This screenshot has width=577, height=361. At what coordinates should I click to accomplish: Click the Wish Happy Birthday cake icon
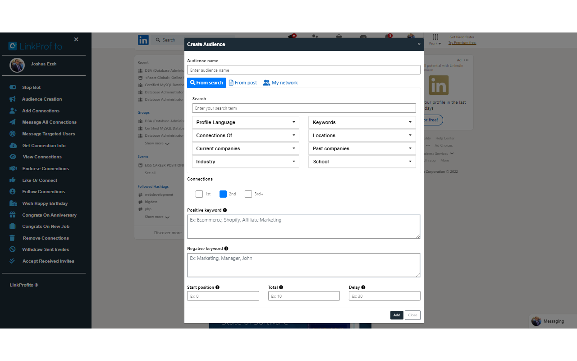(x=13, y=204)
